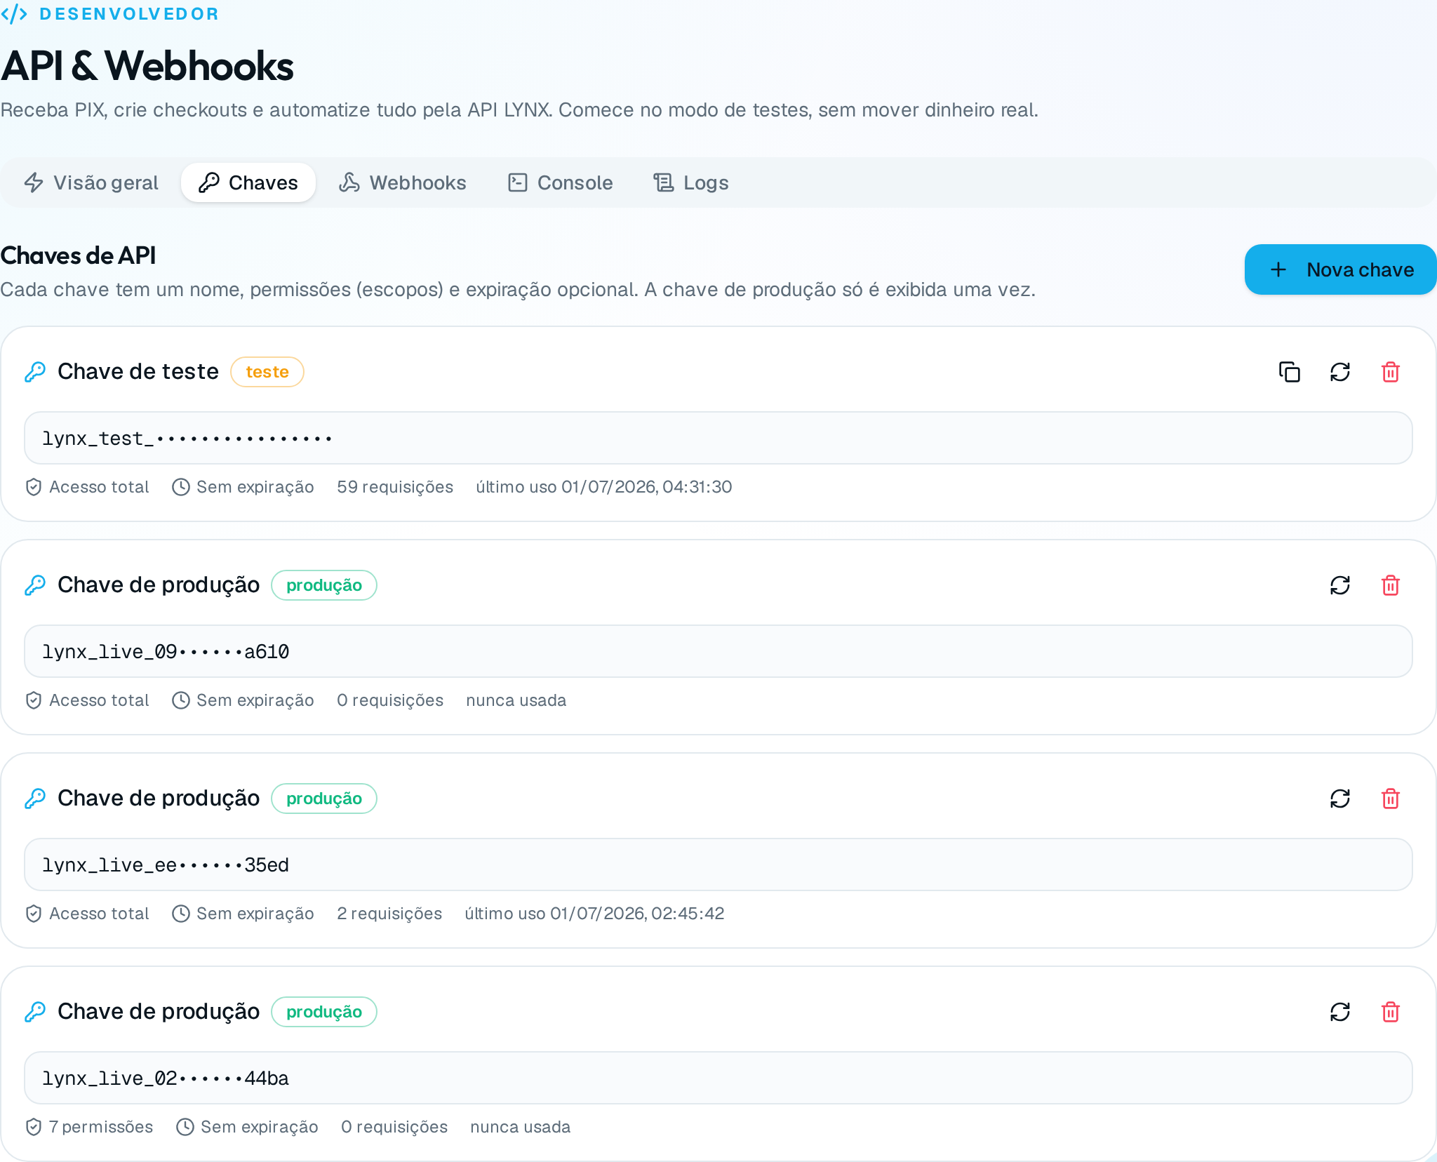
Task: Delete the lynx_live_ee production key
Action: [1391, 799]
